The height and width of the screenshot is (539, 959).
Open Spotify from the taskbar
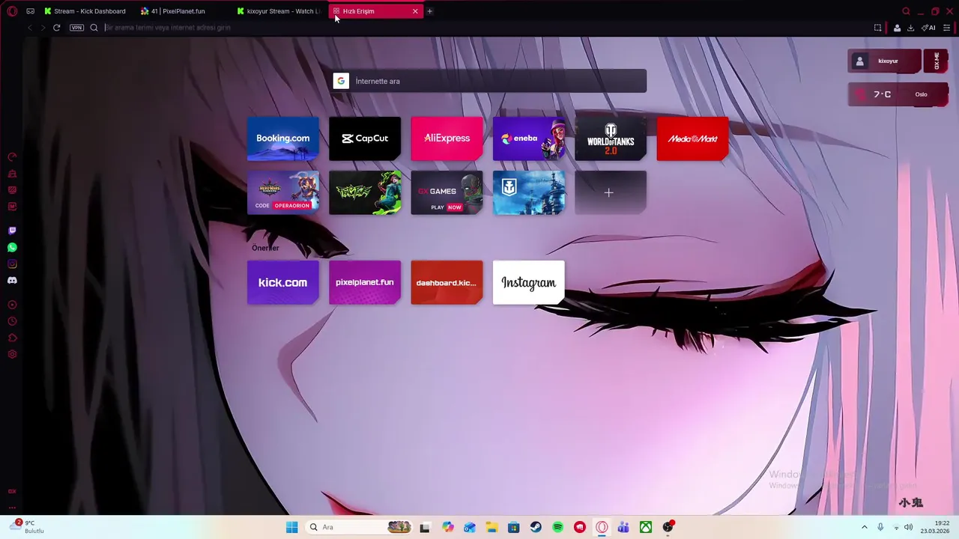click(557, 527)
